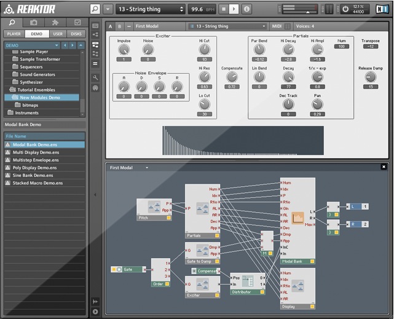This screenshot has height=319, width=394.
Task: Open the '13 - String thing' snapshot selector
Action: pyautogui.click(x=150, y=9)
